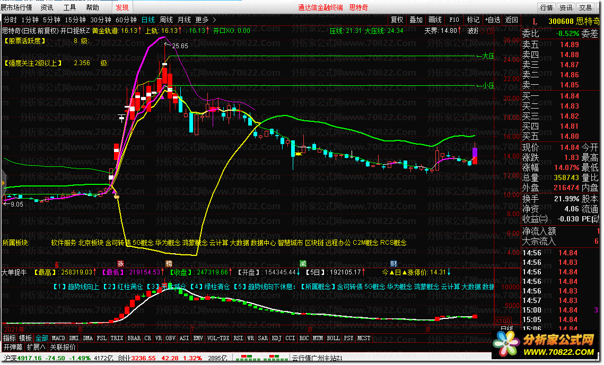
Task: Select the 60分钟 period tab
Action: tap(126, 20)
